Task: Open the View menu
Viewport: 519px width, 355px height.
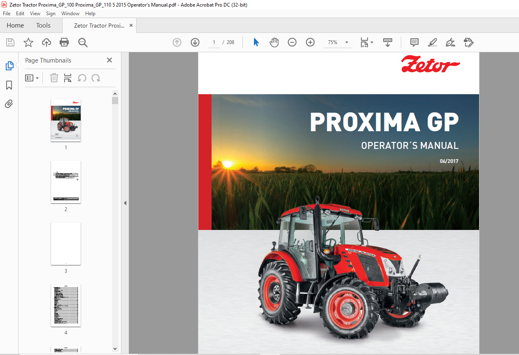Action: click(35, 14)
